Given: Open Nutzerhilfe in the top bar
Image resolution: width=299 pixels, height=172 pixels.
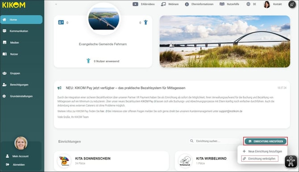Looking at the screenshot, I should (229, 4).
